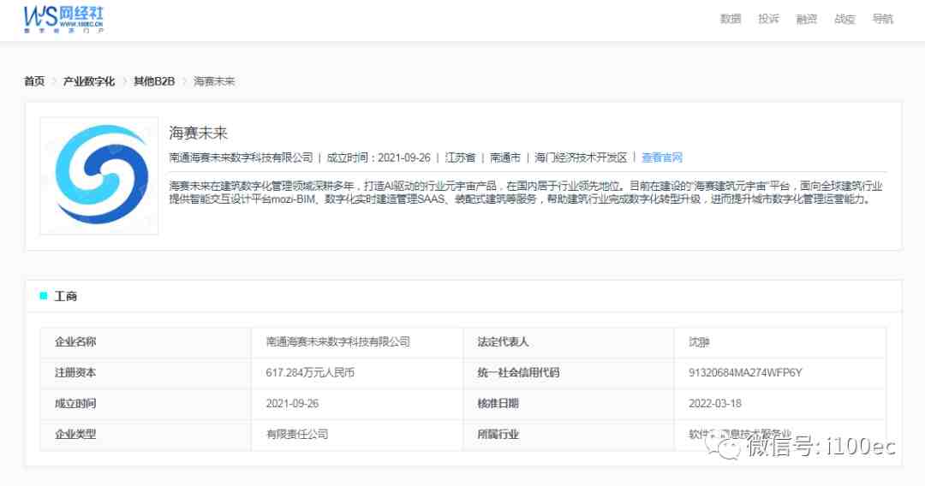Click the 2022-03-18 value
Viewport: 925px width, 486px height.
[715, 404]
